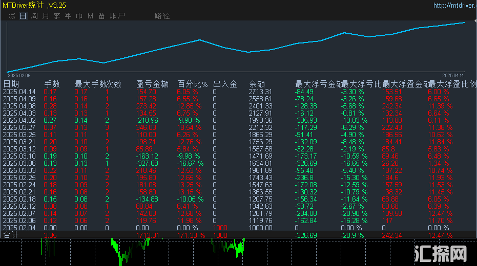
Task: Click the balance value 2401.33
Action: pyautogui.click(x=260, y=106)
